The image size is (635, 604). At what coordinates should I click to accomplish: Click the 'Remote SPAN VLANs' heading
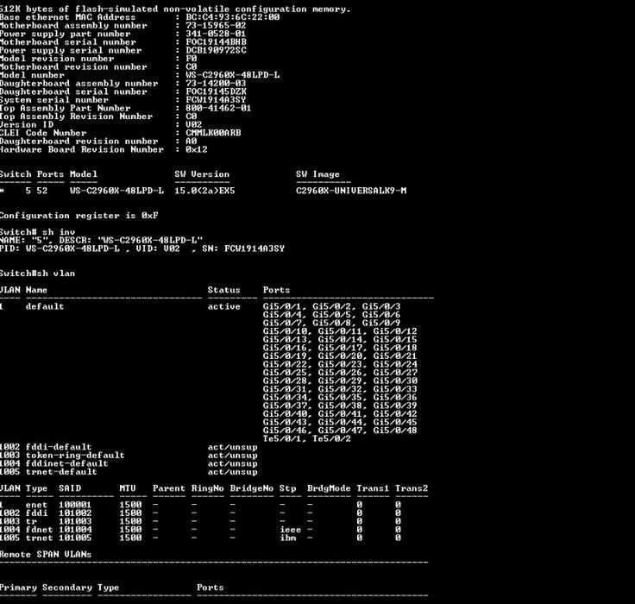46,555
